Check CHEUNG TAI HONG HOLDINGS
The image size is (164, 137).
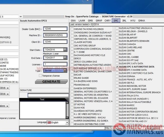[x=72, y=29]
